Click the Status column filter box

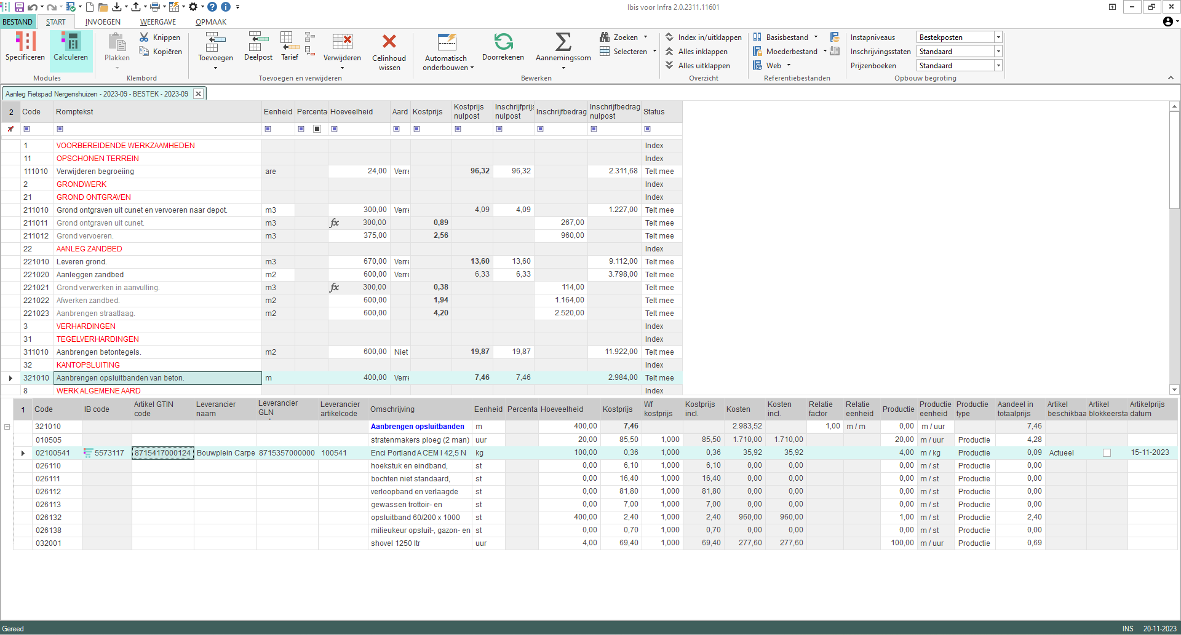[647, 129]
